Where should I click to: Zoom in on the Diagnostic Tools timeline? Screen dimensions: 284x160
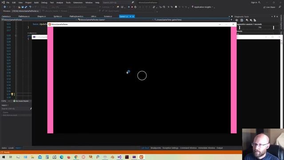pyautogui.click(x=247, y=20)
